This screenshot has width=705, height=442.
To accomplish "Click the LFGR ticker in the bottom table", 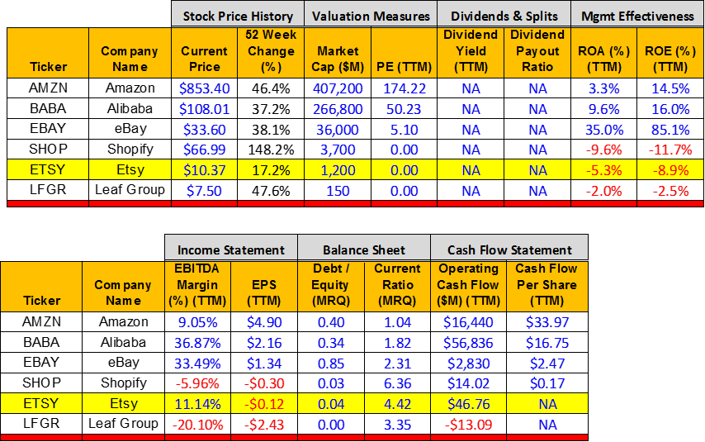I will click(41, 424).
